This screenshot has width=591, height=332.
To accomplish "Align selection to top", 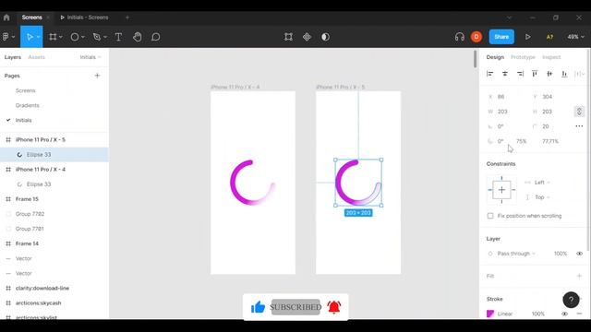I will point(535,74).
